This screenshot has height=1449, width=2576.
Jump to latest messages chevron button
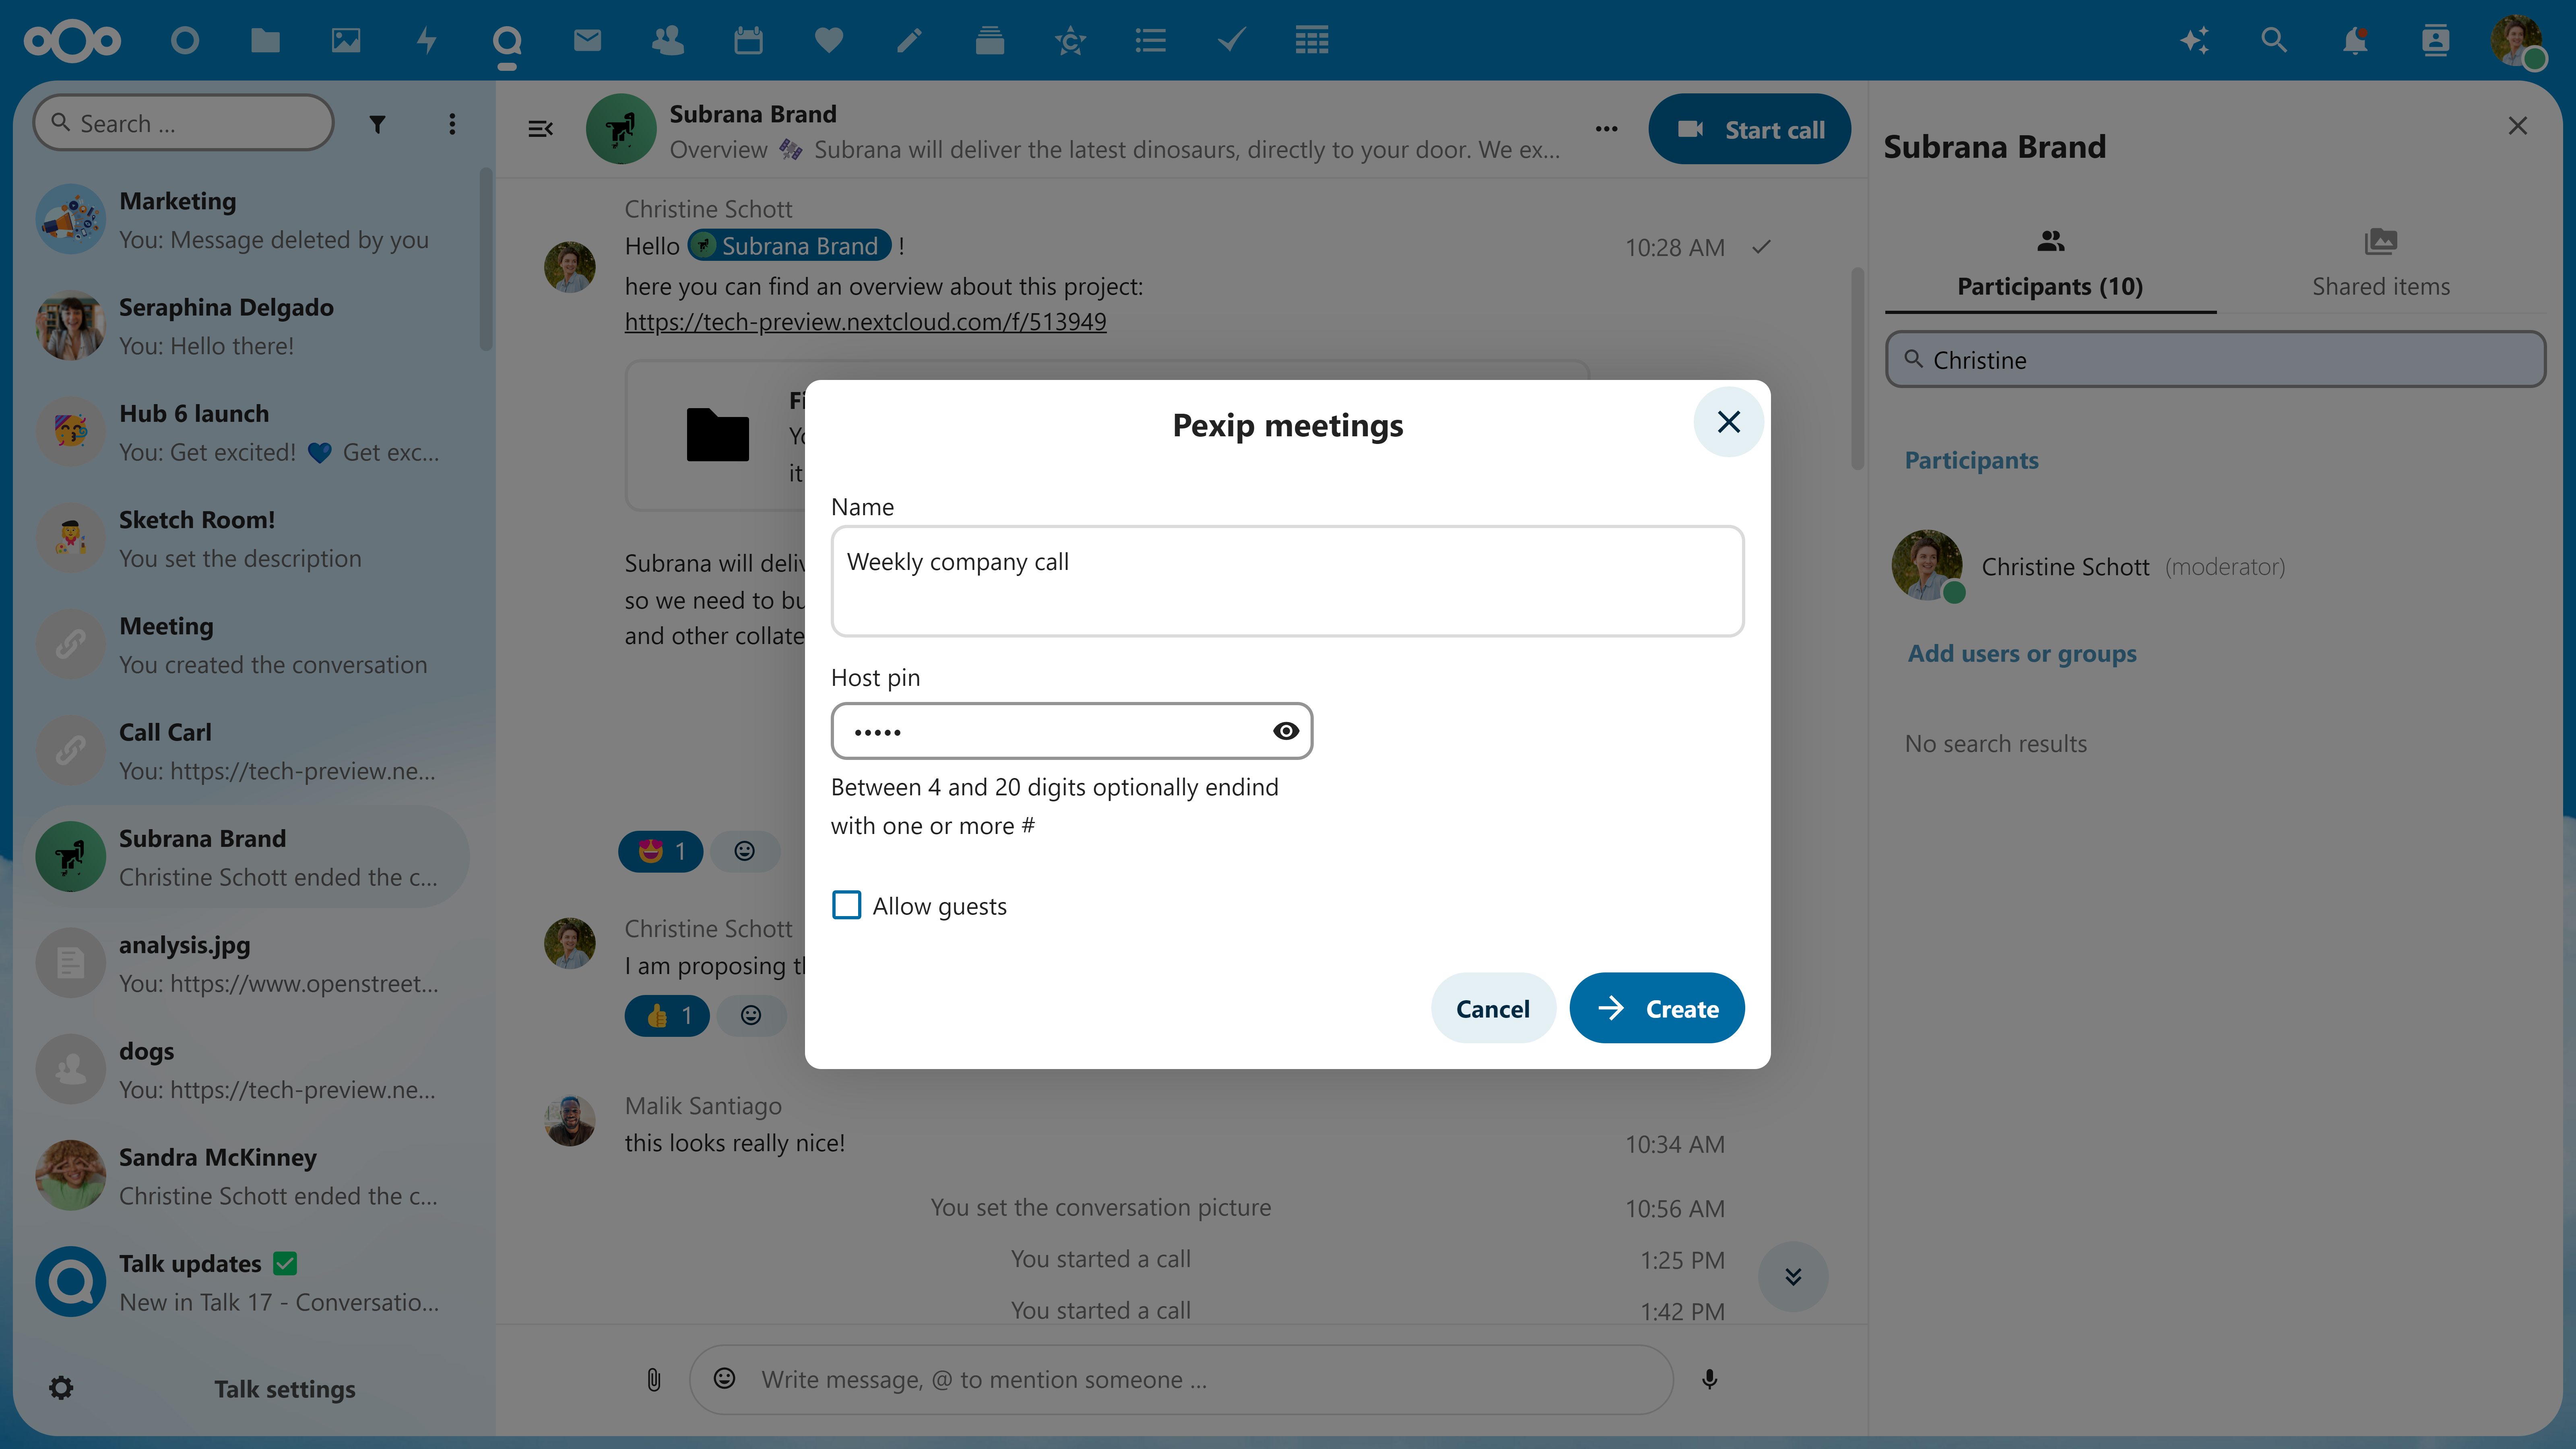point(1793,1277)
